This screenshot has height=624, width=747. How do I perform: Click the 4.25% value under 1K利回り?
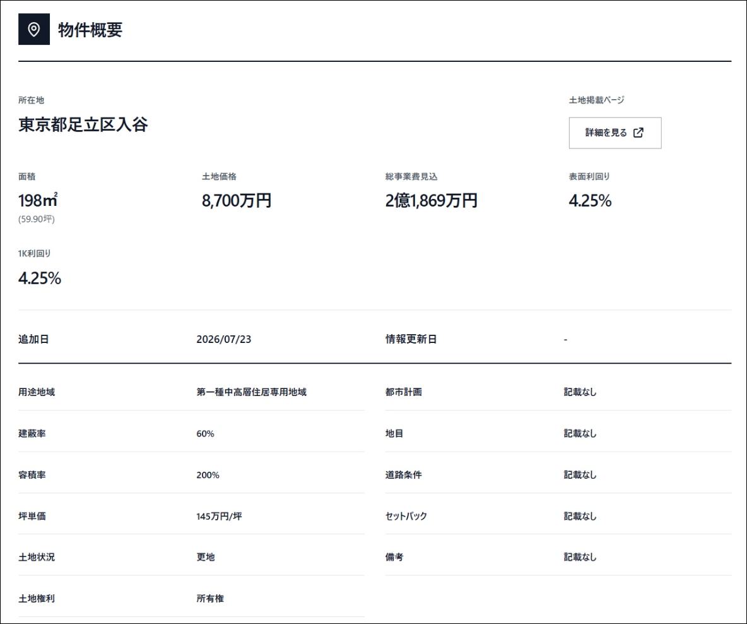tap(40, 278)
